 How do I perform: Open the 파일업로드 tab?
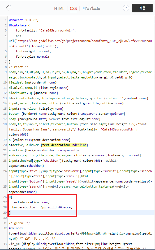click(91, 8)
